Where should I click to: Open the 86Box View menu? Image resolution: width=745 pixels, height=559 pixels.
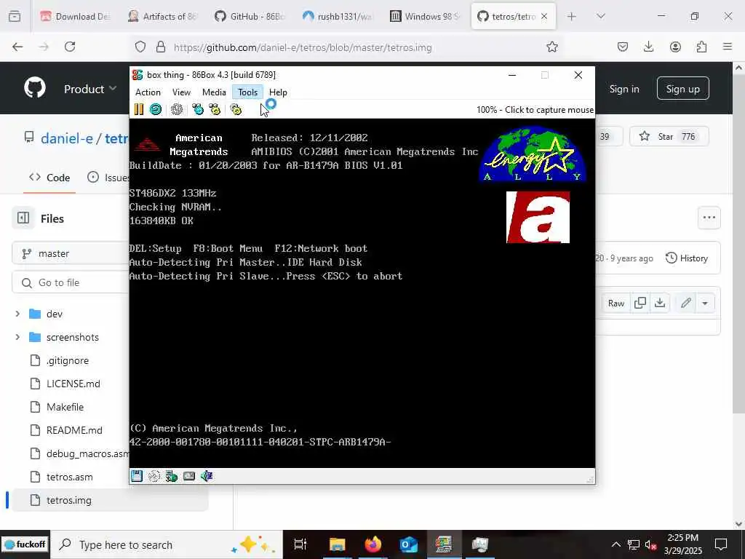(x=181, y=92)
